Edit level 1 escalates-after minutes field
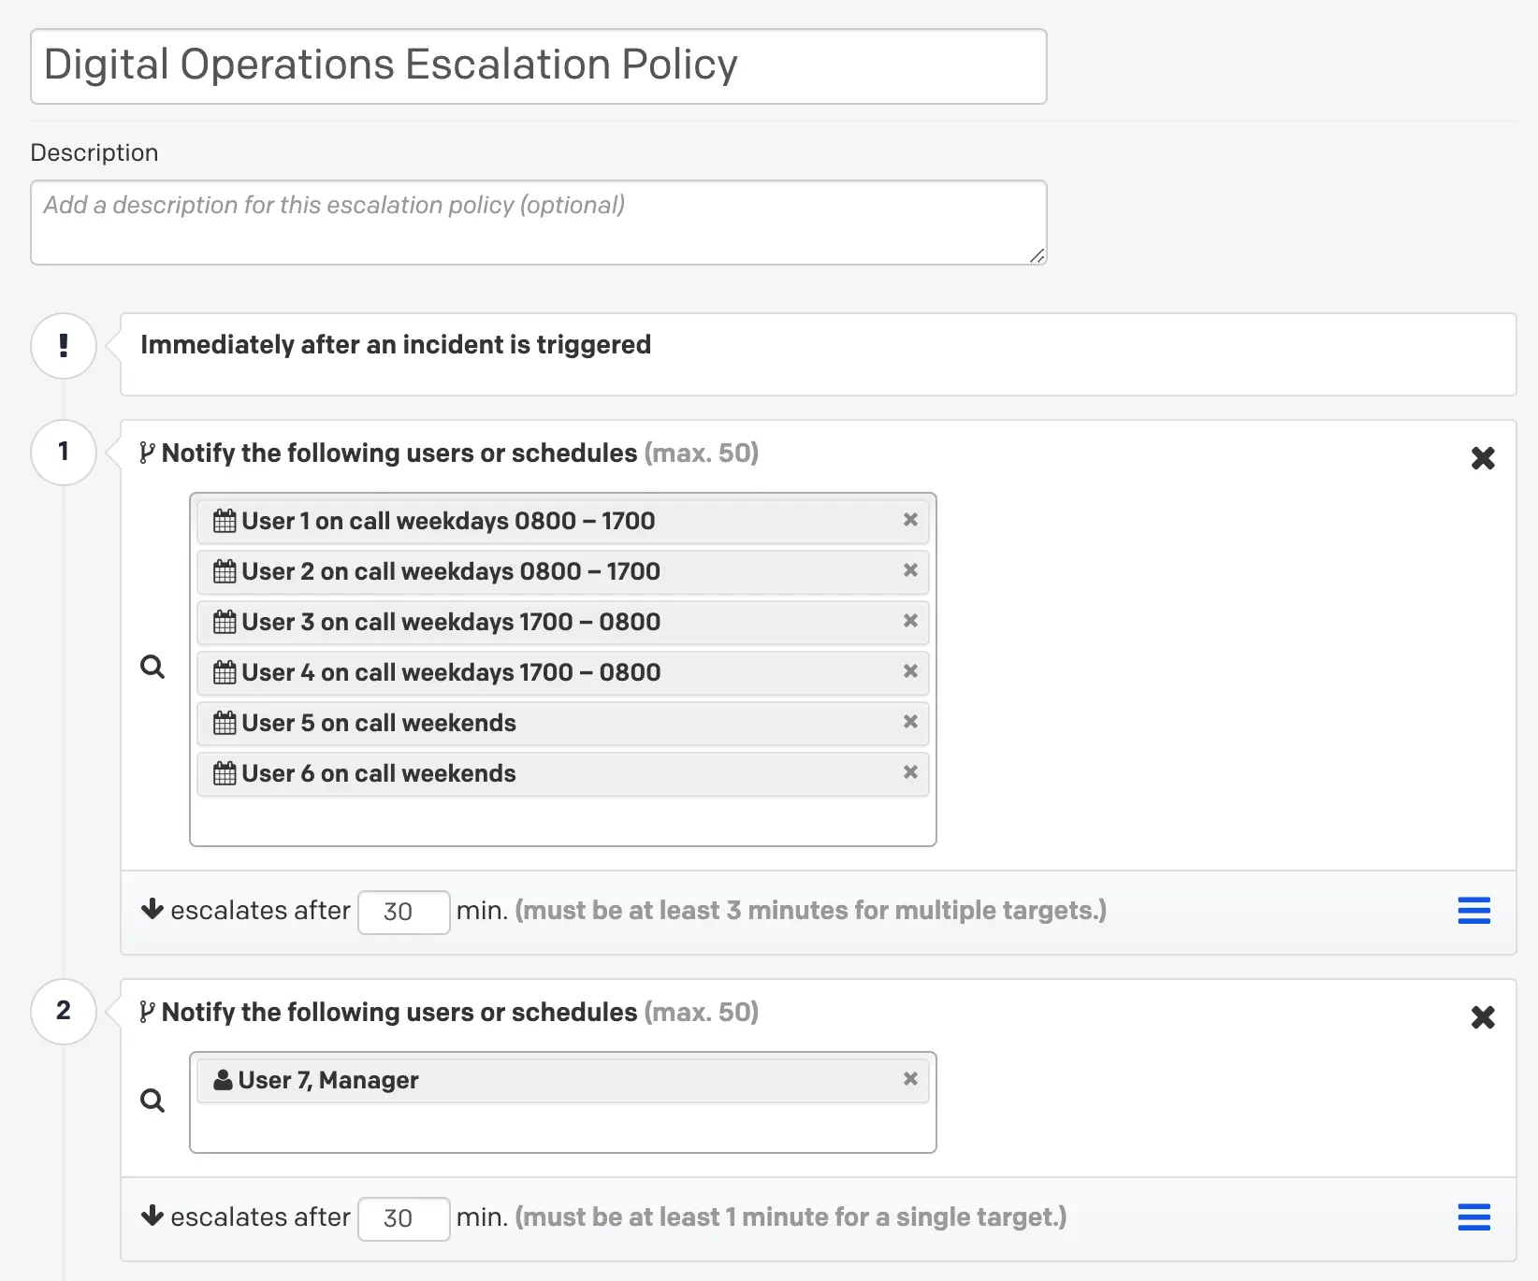The width and height of the screenshot is (1538, 1281). 403,912
